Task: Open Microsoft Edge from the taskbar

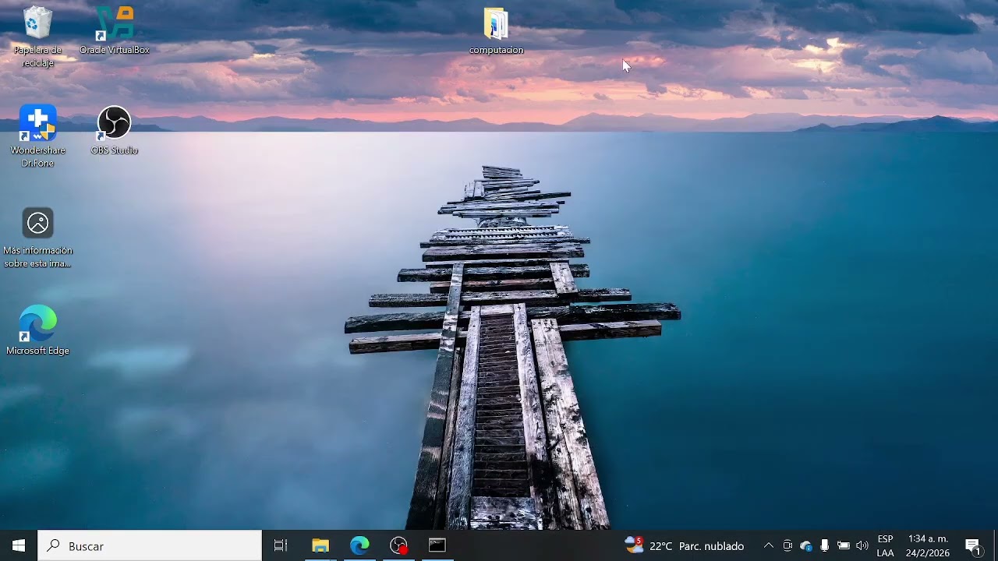Action: pos(359,545)
